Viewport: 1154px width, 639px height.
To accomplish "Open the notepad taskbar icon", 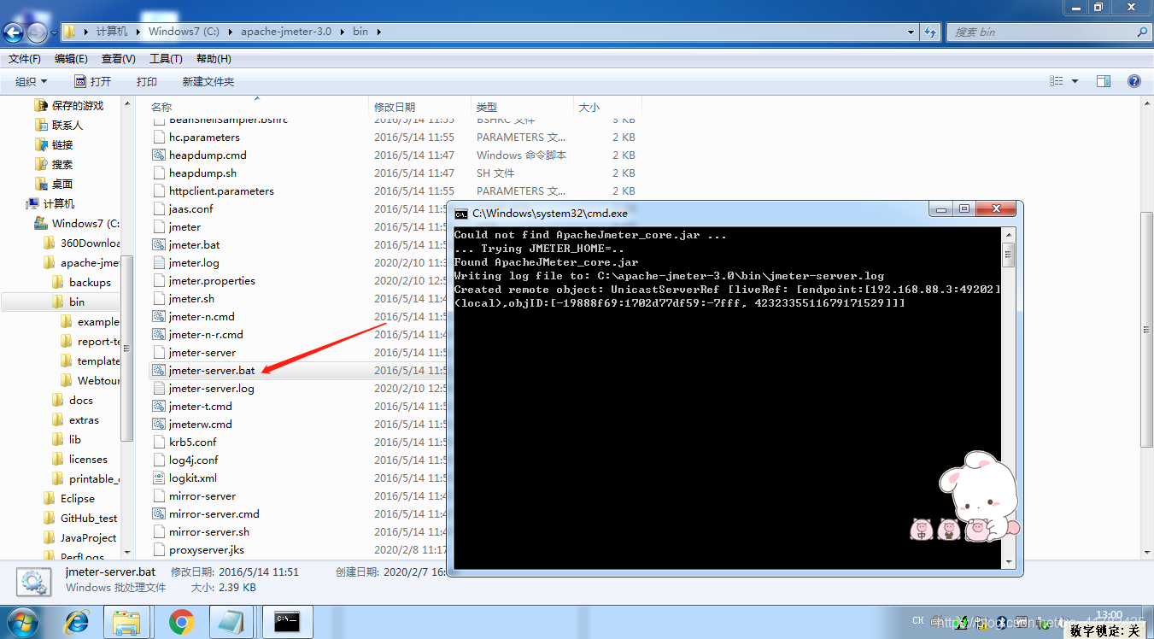I will click(231, 622).
